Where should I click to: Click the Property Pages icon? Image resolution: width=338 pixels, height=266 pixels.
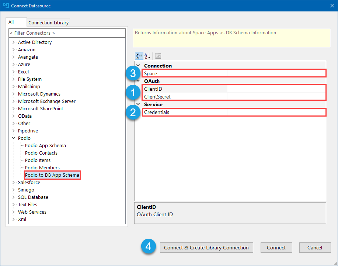158,56
